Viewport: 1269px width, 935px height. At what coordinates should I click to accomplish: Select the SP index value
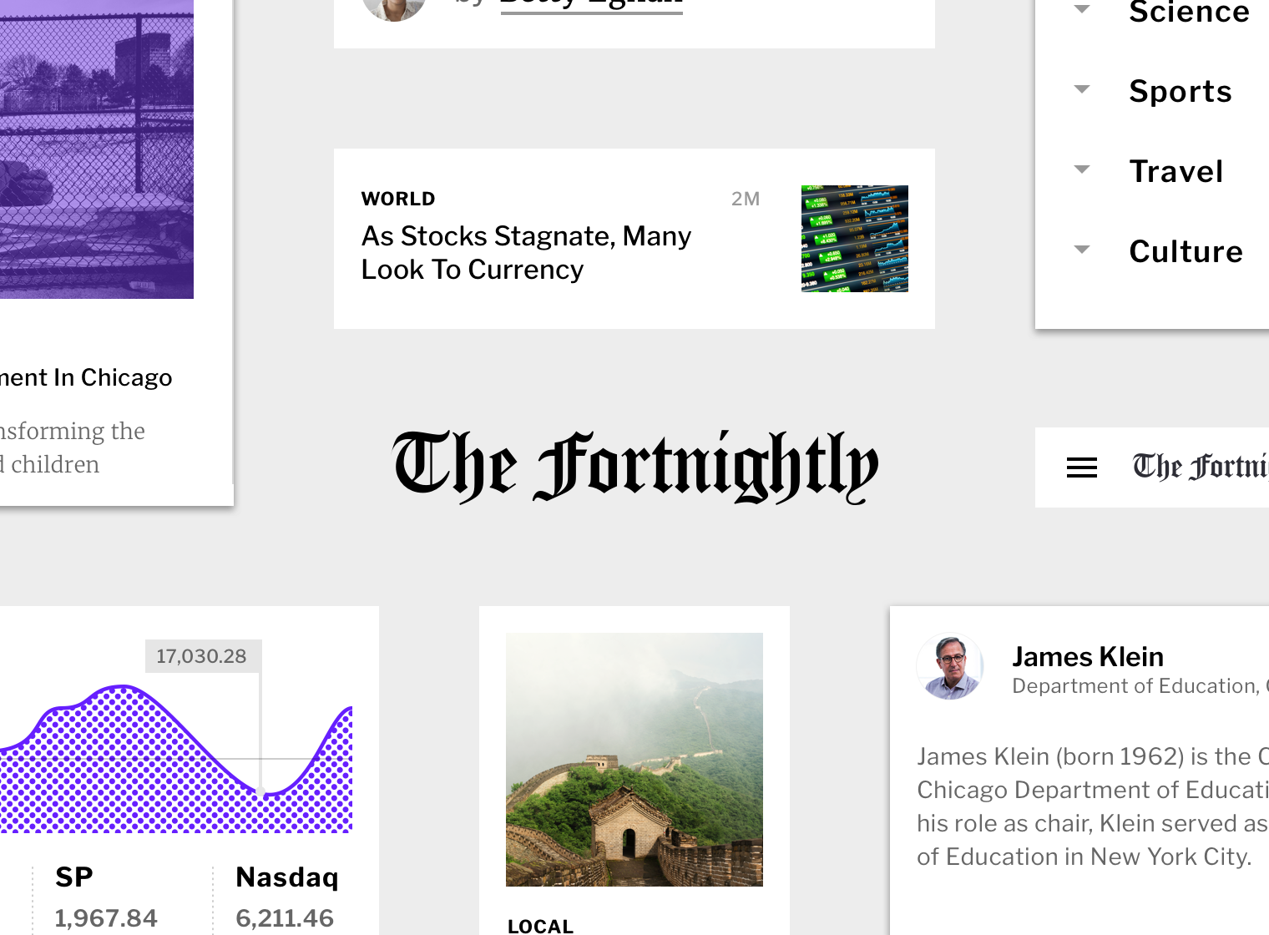pos(106,918)
